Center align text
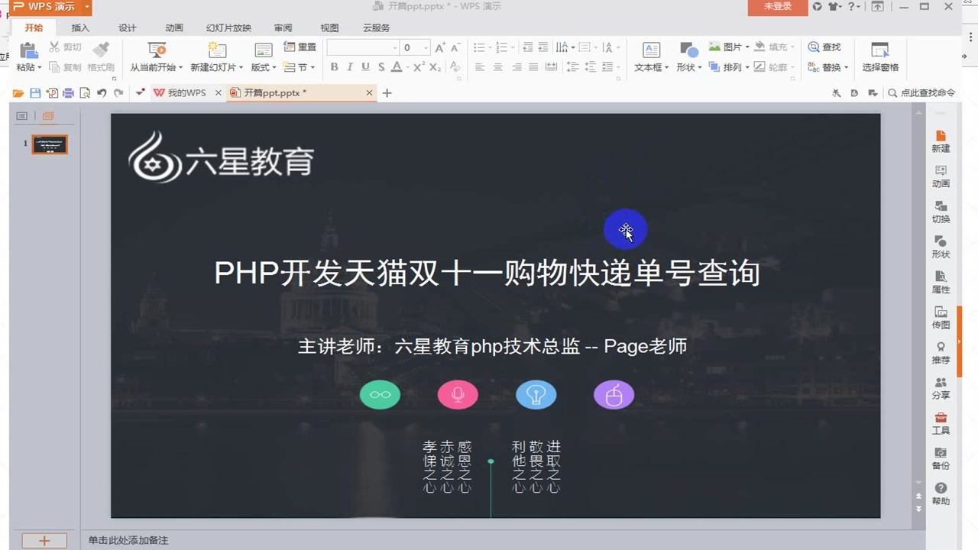 [497, 67]
